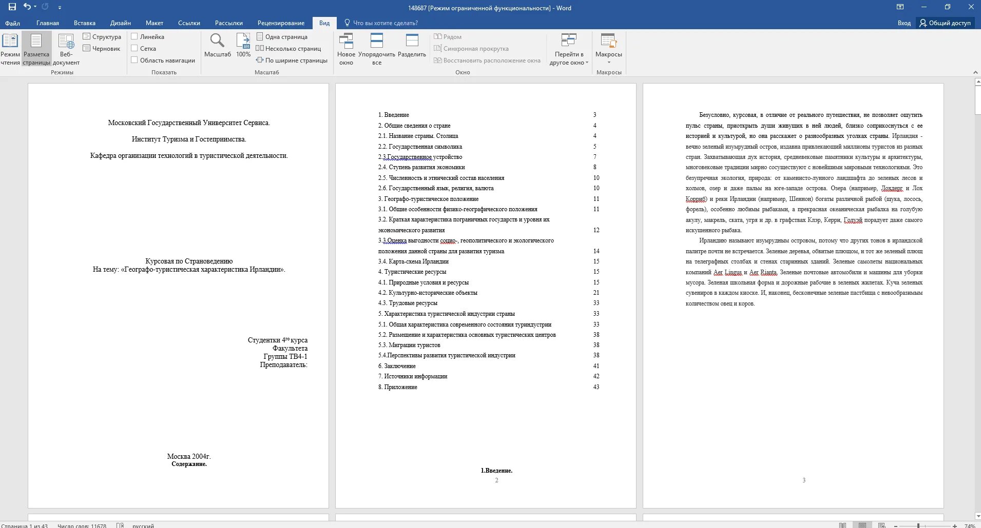Click the Undo arrow icon
Screen dimensions: 981x528
click(x=27, y=7)
